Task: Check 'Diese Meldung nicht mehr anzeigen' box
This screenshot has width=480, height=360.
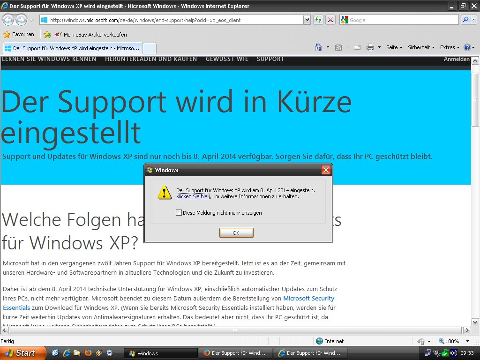Action: pos(179,213)
